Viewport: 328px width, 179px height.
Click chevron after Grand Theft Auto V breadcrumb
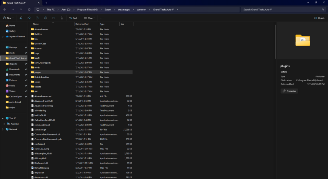177,10
